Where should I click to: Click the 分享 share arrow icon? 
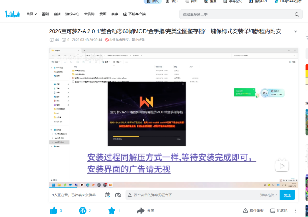pos(141,210)
